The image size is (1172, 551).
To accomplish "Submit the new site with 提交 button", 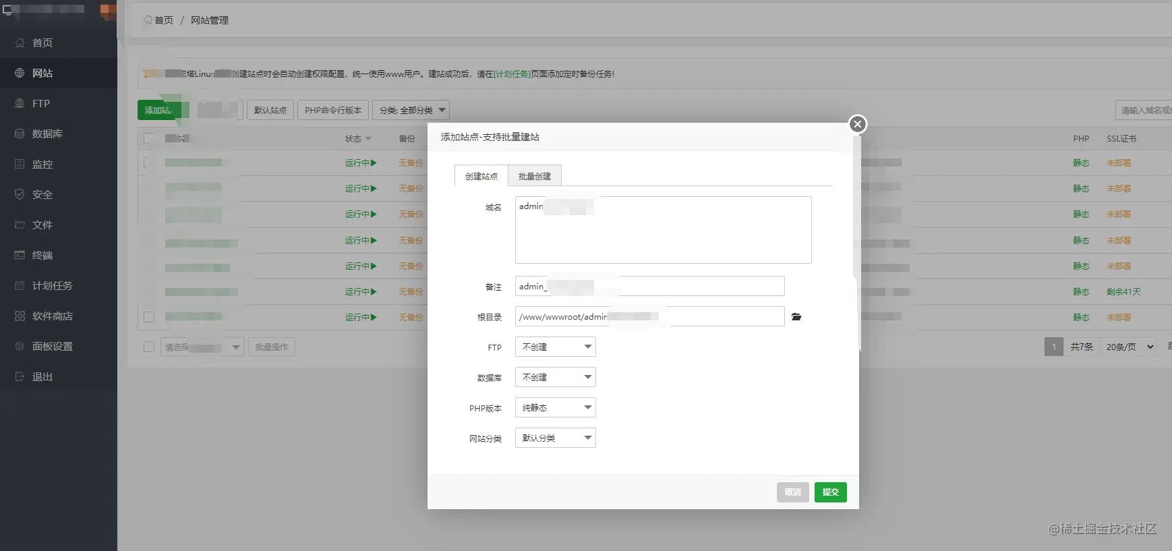I will [x=831, y=492].
